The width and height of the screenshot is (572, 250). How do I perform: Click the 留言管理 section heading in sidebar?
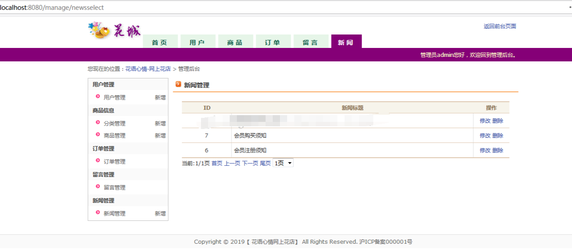[103, 174]
